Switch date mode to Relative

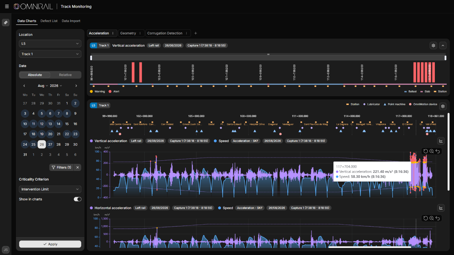tap(65, 75)
